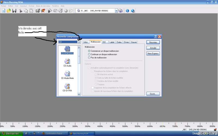This screenshot has height=136, width=218.
Task: Select the CD Audio compilation type
Action: coord(67,63)
